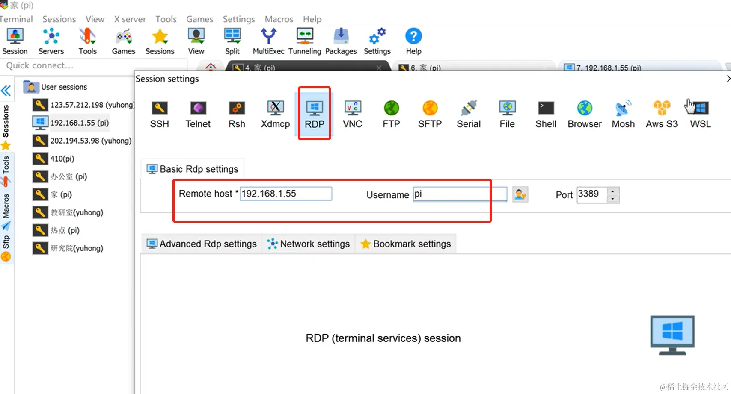Choose the Mosh session type

point(623,114)
